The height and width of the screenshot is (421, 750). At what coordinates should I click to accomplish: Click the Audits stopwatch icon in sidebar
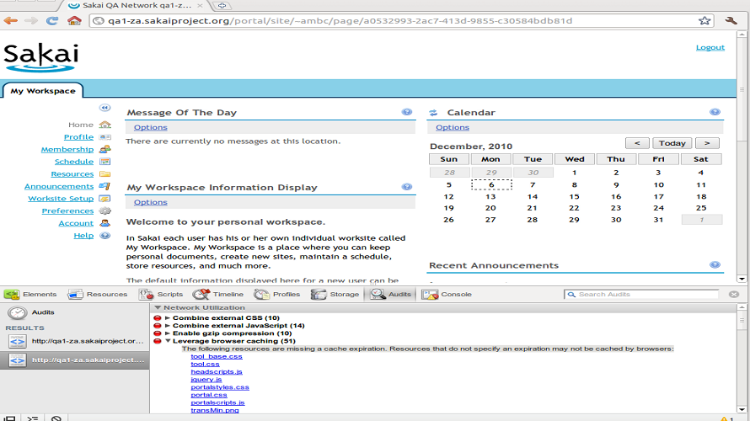[x=17, y=312]
